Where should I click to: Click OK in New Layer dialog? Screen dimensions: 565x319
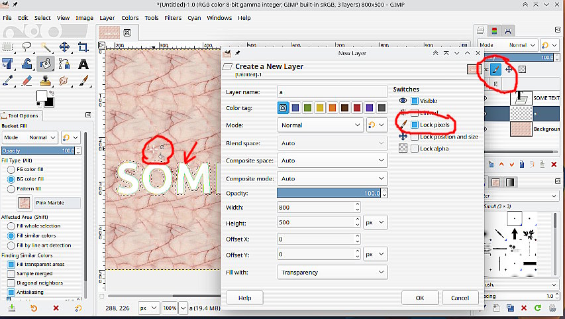pos(420,298)
